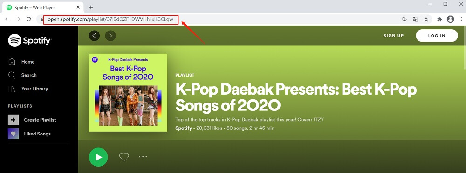Maximize the browser window
Viewport: 466px width, 173px height.
point(445,4)
